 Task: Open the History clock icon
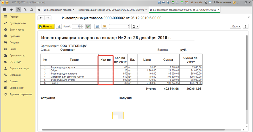click(18, 10)
